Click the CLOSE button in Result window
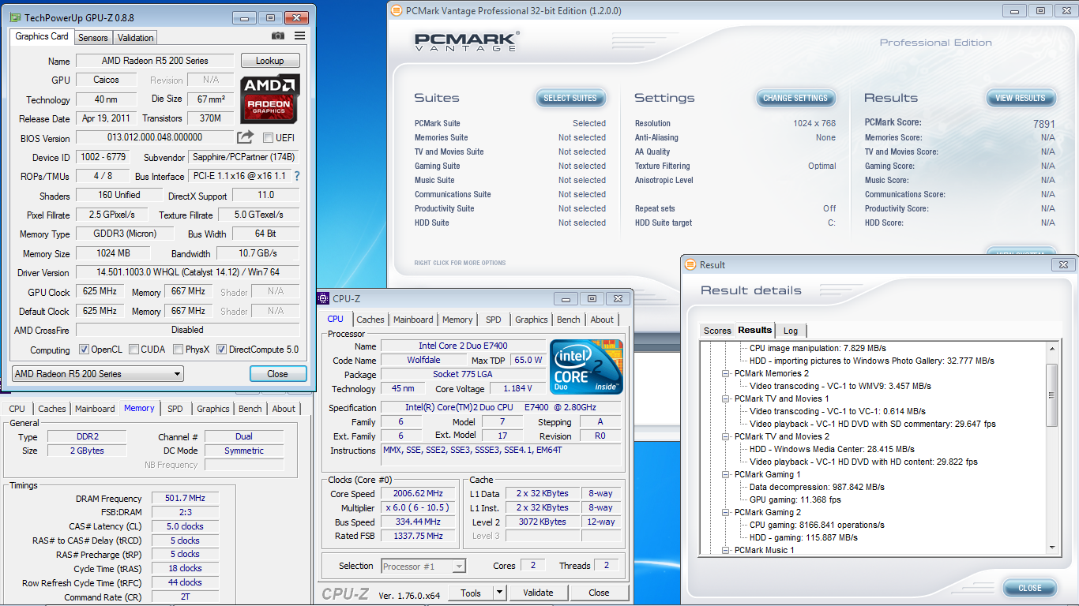 [1030, 588]
